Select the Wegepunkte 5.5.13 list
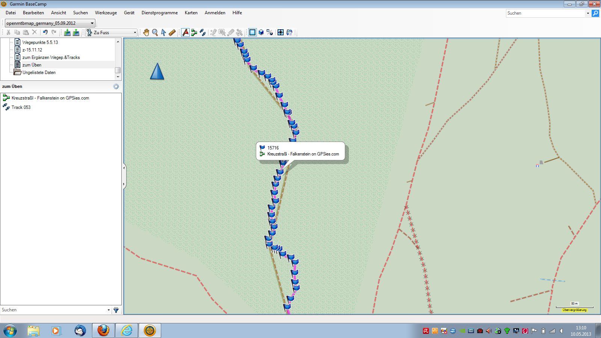The image size is (601, 338). click(x=40, y=42)
